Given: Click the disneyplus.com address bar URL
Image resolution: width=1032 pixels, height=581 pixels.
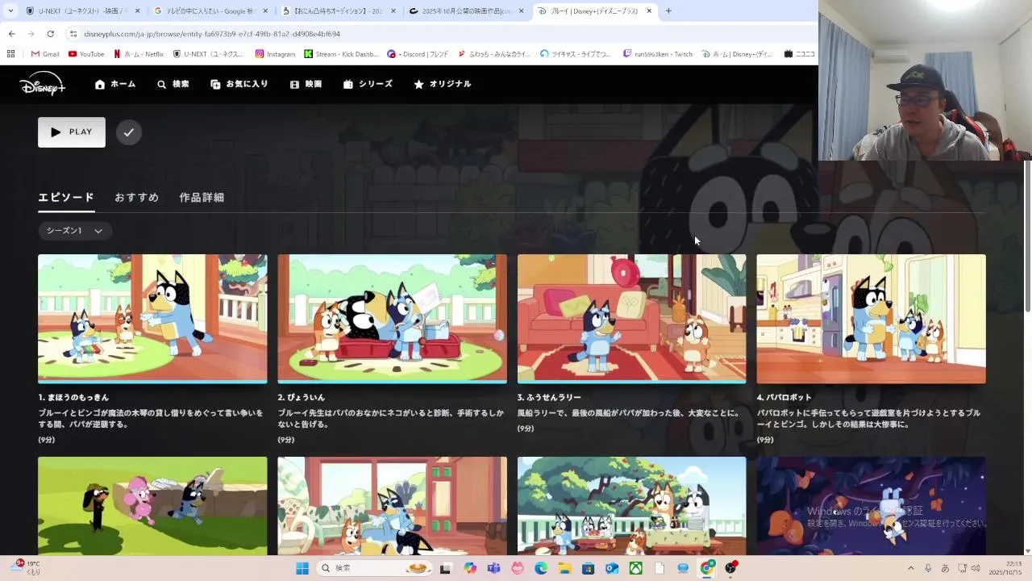Looking at the screenshot, I should click(x=212, y=34).
